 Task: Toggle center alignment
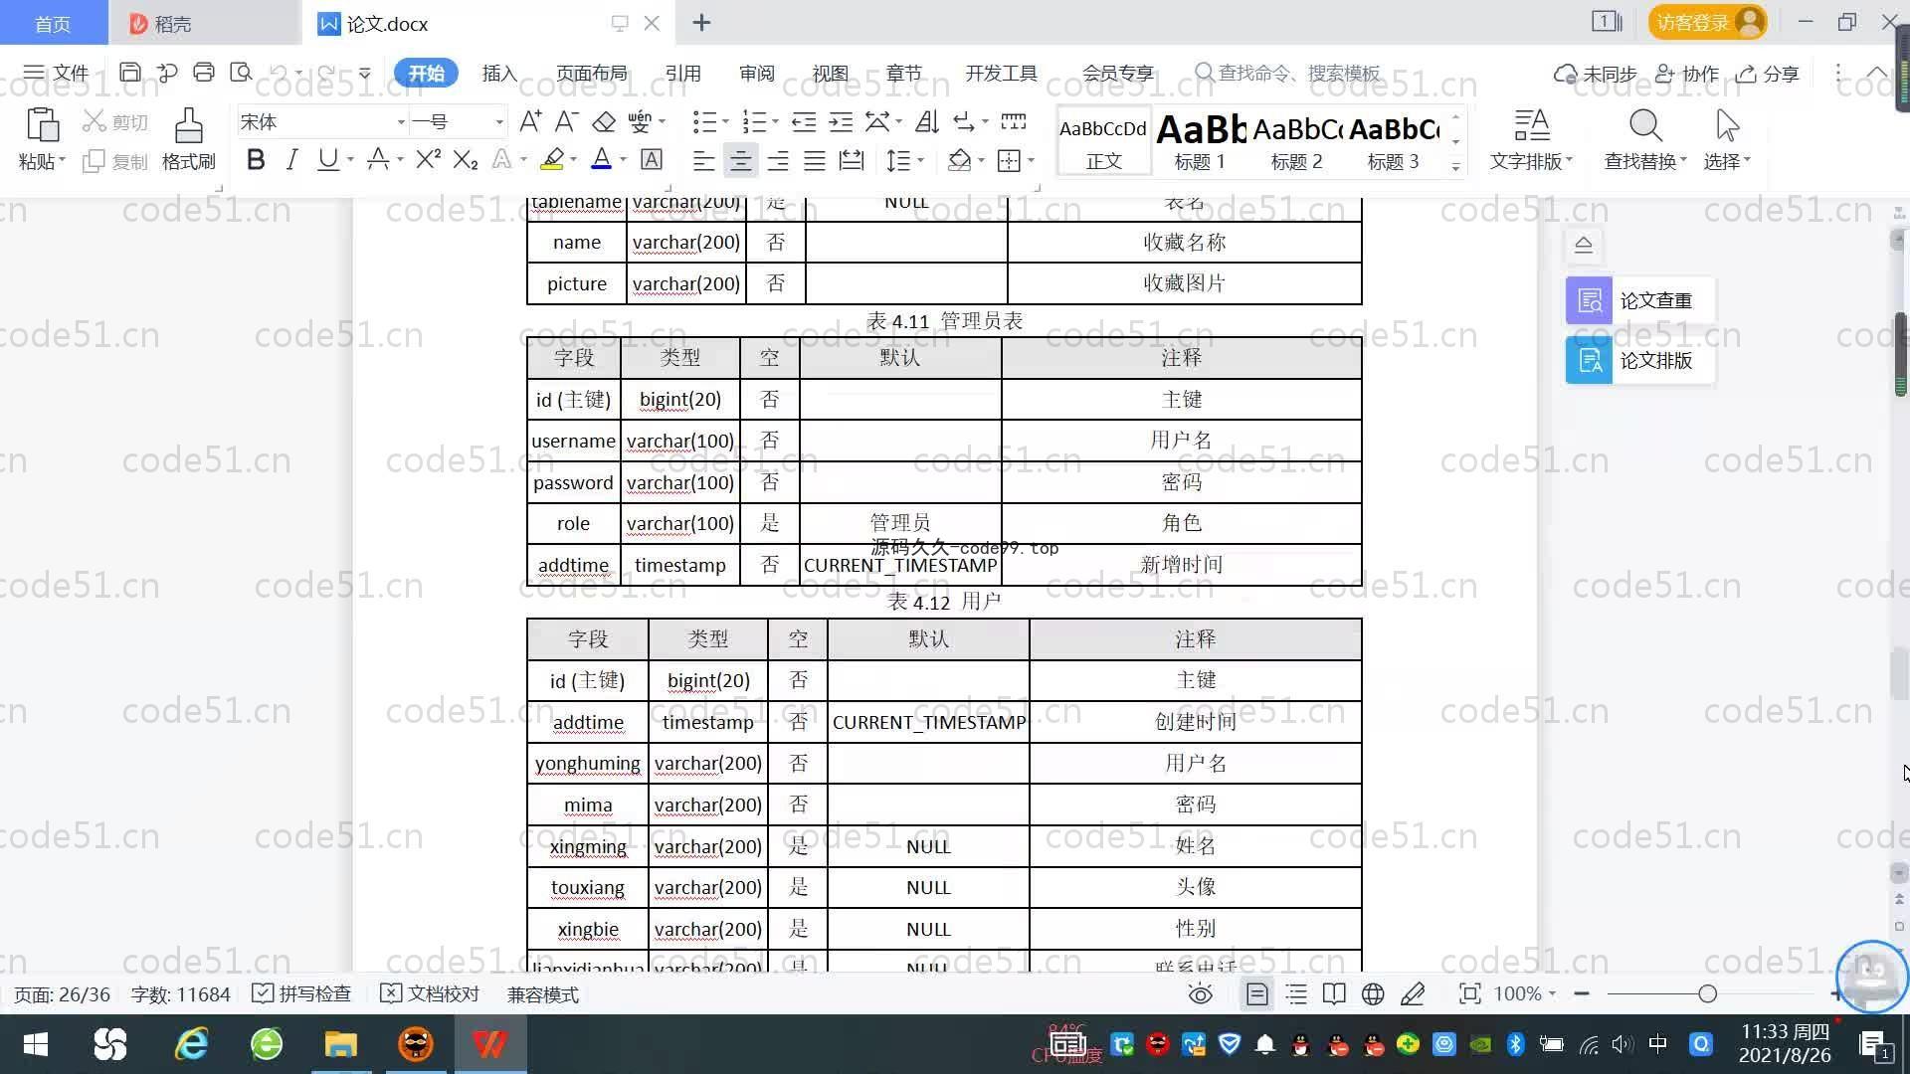(740, 160)
